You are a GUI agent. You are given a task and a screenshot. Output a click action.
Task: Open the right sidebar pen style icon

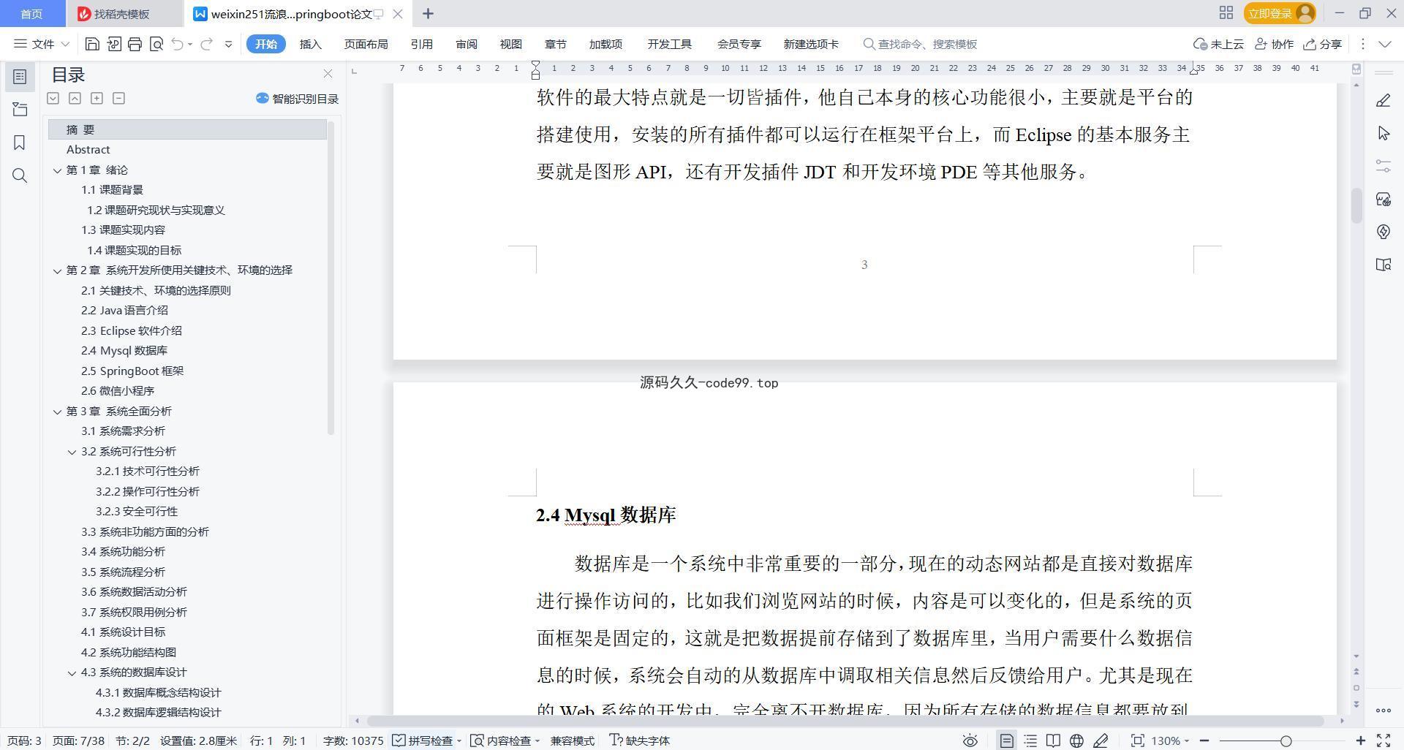pyautogui.click(x=1383, y=100)
